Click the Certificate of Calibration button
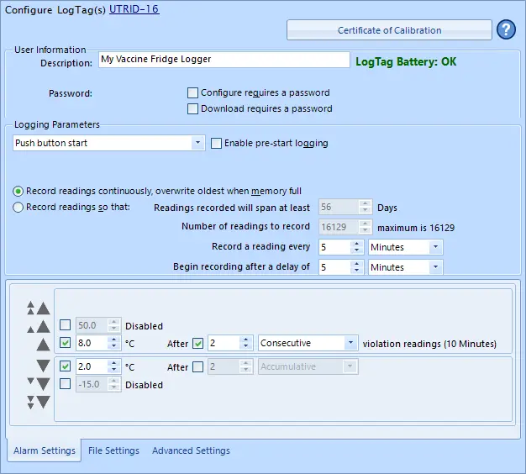This screenshot has height=474, width=526. [389, 30]
